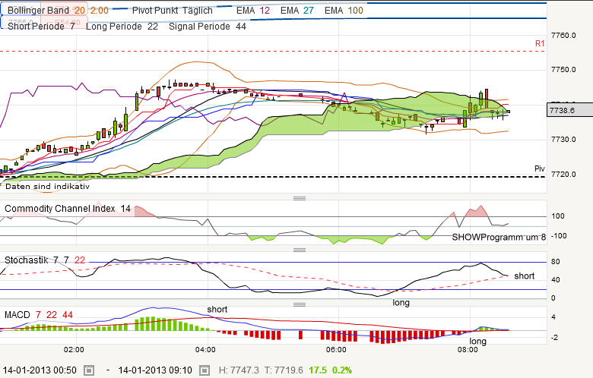Grab the divider handle above MACD panel
593x378 pixels.
click(x=300, y=304)
